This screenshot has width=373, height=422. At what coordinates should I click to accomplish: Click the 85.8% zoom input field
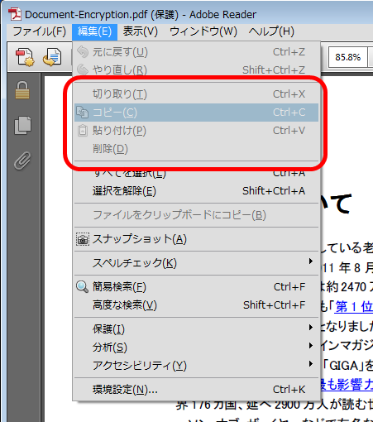pos(348,57)
